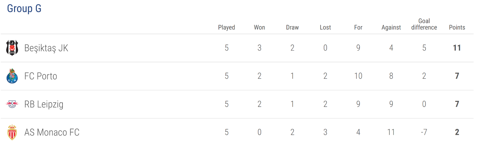
Task: Click the Played column header
Action: [227, 27]
